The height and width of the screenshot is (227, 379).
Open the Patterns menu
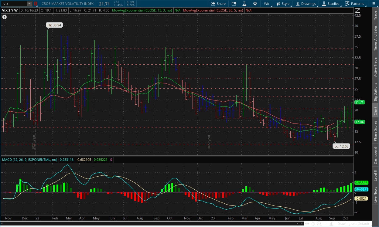pyautogui.click(x=355, y=4)
